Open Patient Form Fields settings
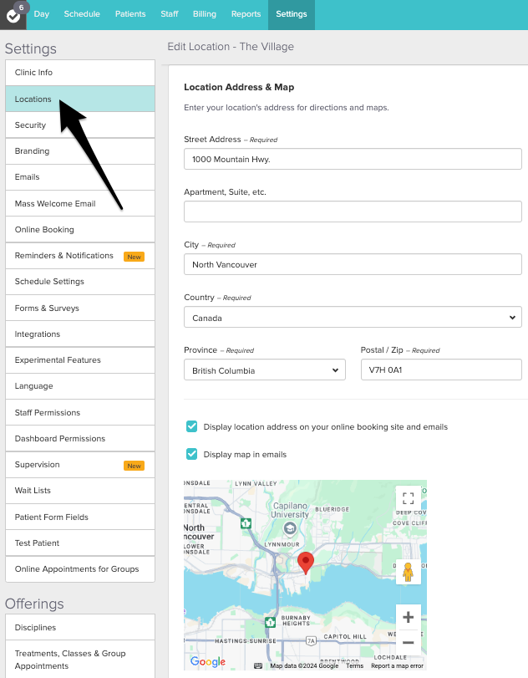 click(x=80, y=517)
